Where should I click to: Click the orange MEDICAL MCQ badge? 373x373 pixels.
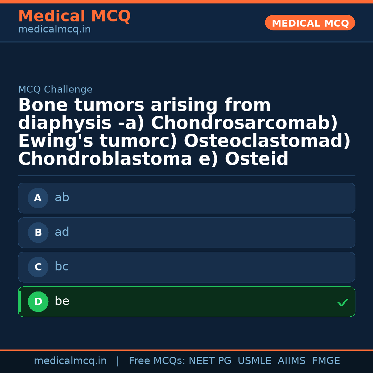(310, 23)
